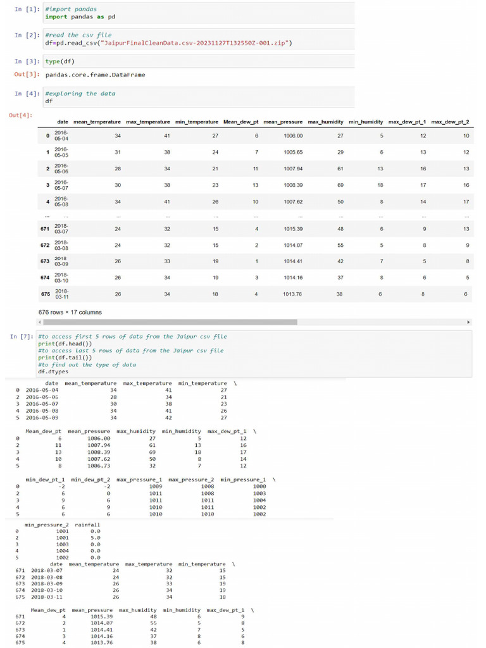
Task: Click the Out[3] pandas.core.frame.DataFrame output
Action: tap(95, 75)
